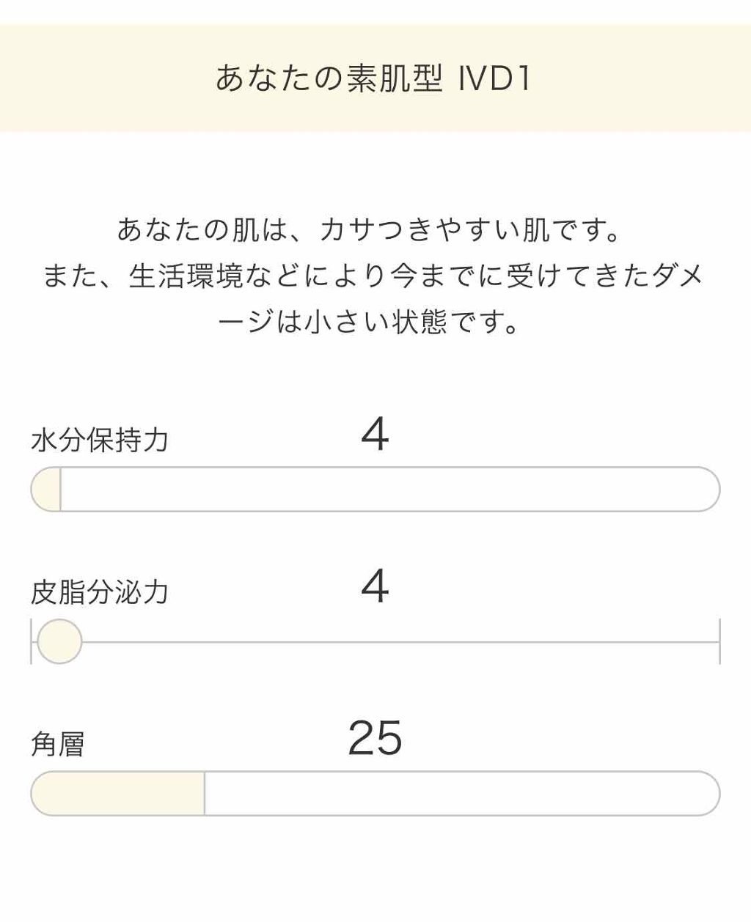Click the 皮脂分泌力 label
Image resolution: width=751 pixels, height=922 pixels.
coord(100,592)
